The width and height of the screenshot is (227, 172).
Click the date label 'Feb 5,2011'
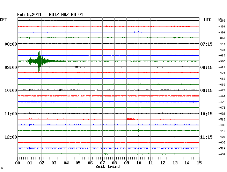click(x=29, y=15)
